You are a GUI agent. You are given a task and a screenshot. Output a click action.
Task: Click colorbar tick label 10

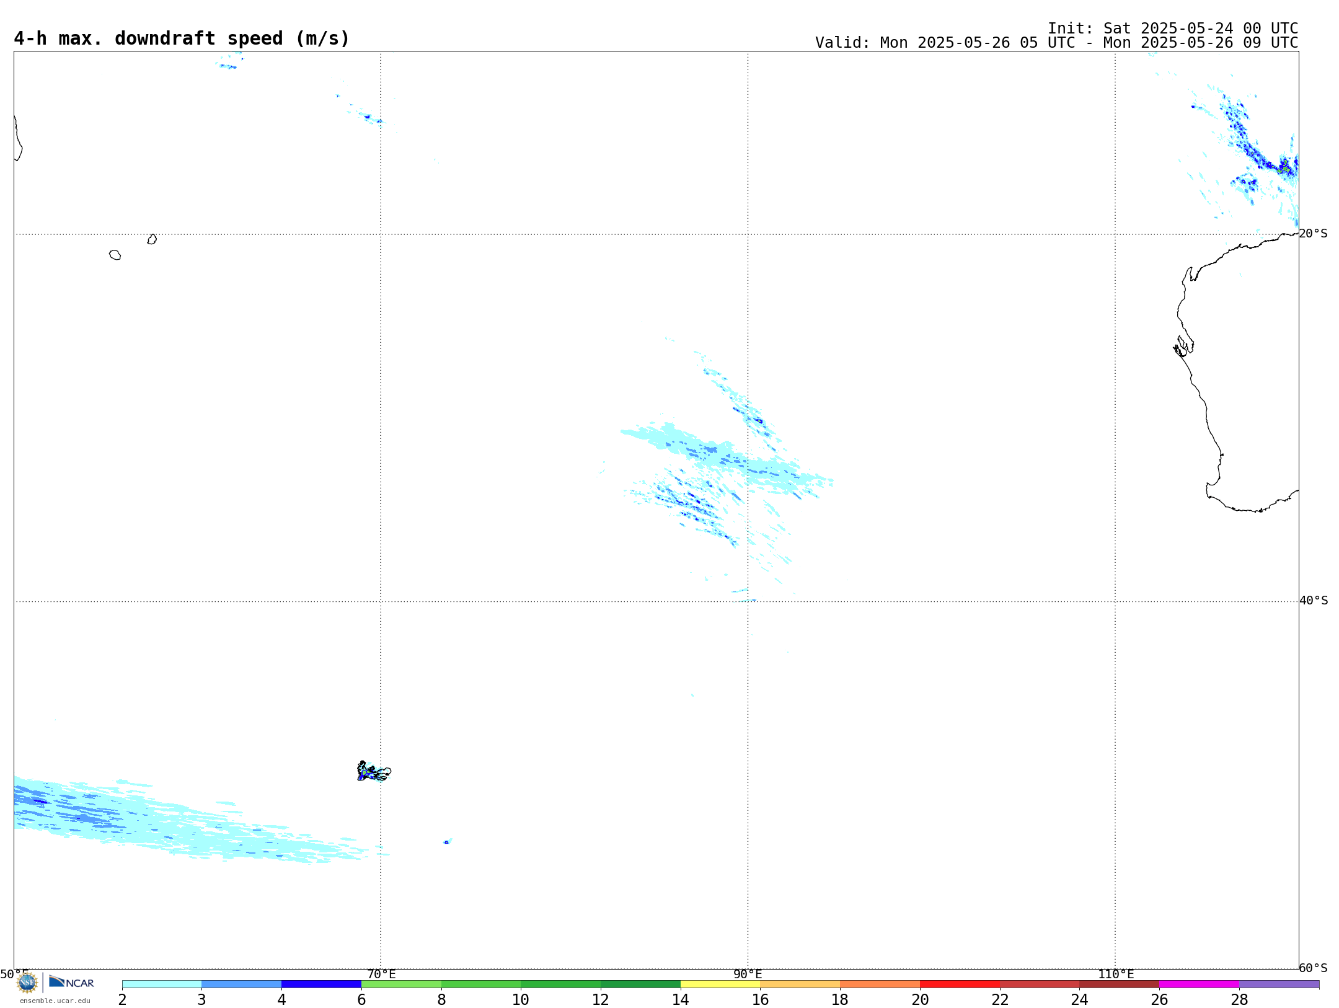(x=521, y=999)
